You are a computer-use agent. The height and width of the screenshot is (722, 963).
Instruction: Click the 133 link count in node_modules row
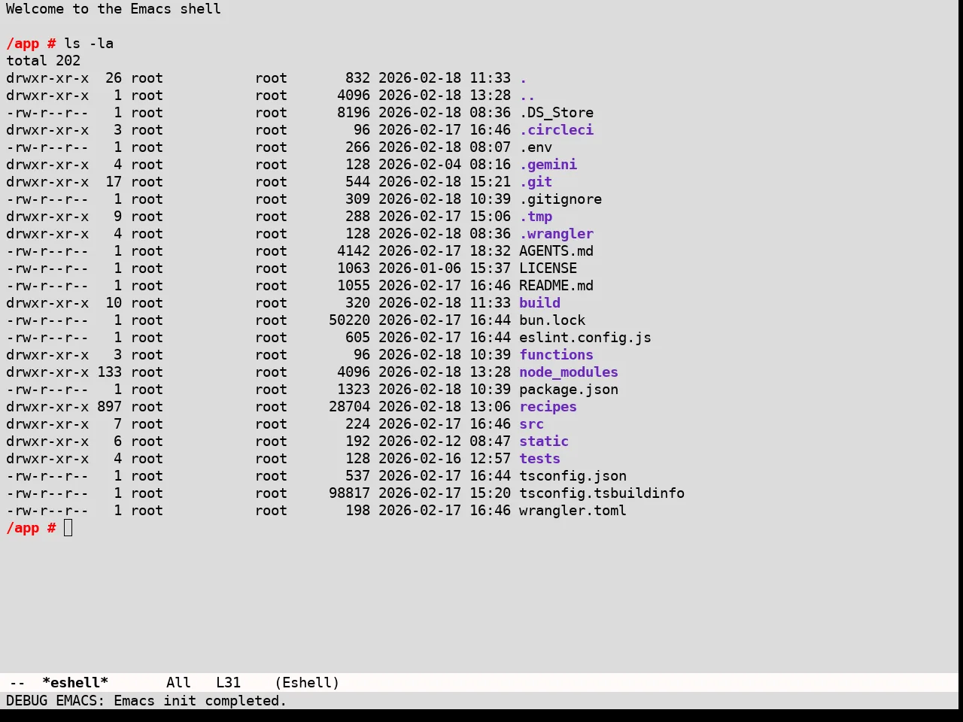tap(109, 372)
